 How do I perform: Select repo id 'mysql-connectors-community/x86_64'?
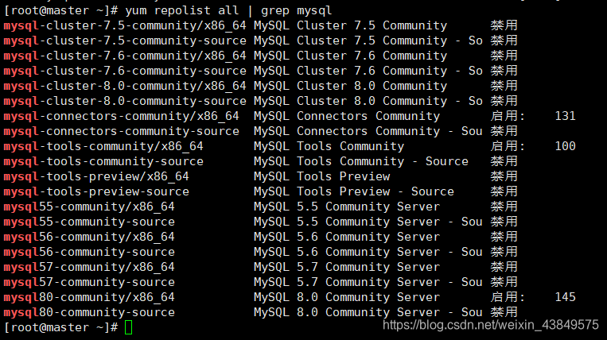tap(122, 116)
